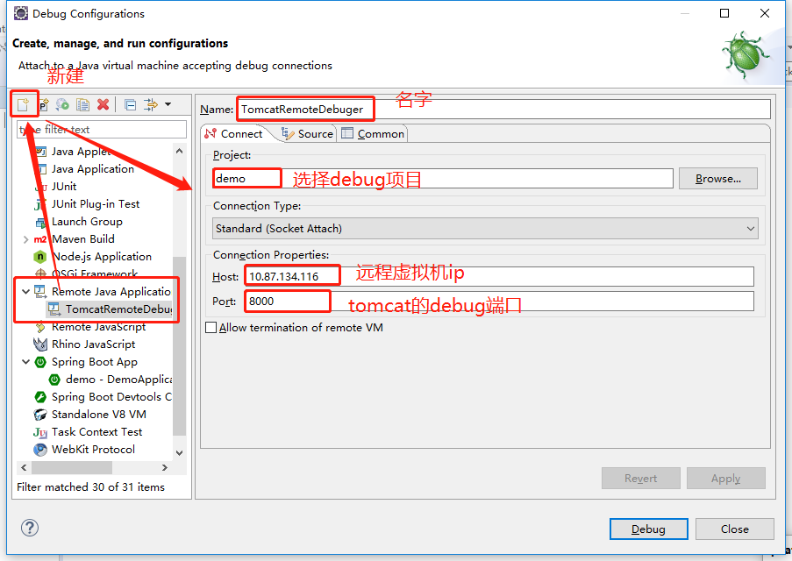The image size is (792, 561).
Task: Select the JUnit Plug-in Test type
Action: pyautogui.click(x=96, y=204)
